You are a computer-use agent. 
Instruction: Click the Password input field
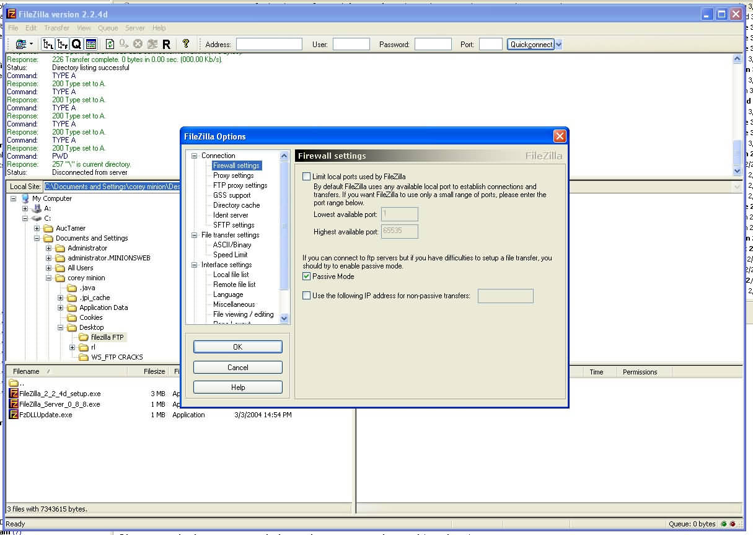pyautogui.click(x=433, y=44)
